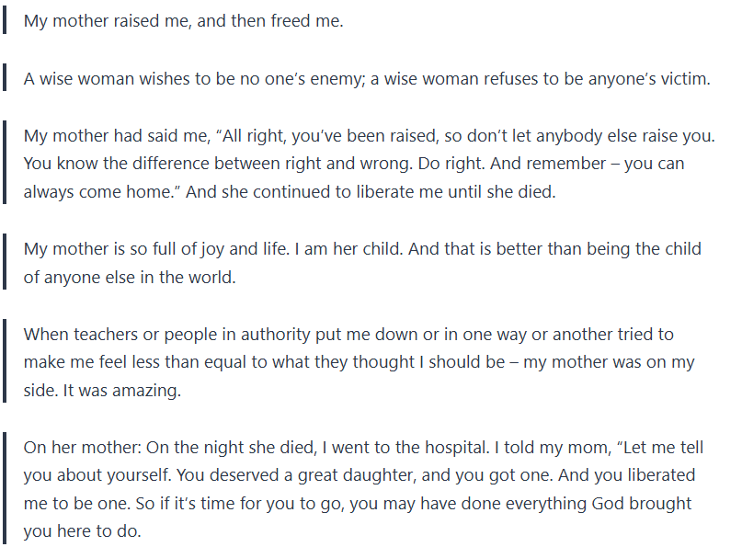Image resolution: width=742 pixels, height=547 pixels.
Task: Click the bar beside the "joy and life" quote
Action: 6,263
